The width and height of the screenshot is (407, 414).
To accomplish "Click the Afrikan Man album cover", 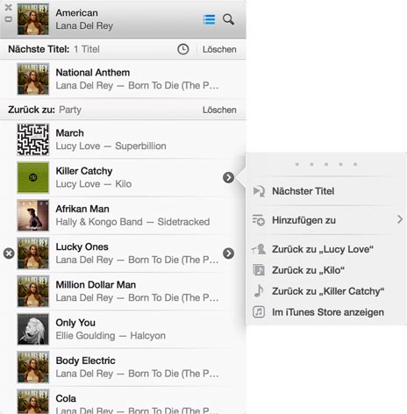I will pyautogui.click(x=33, y=216).
